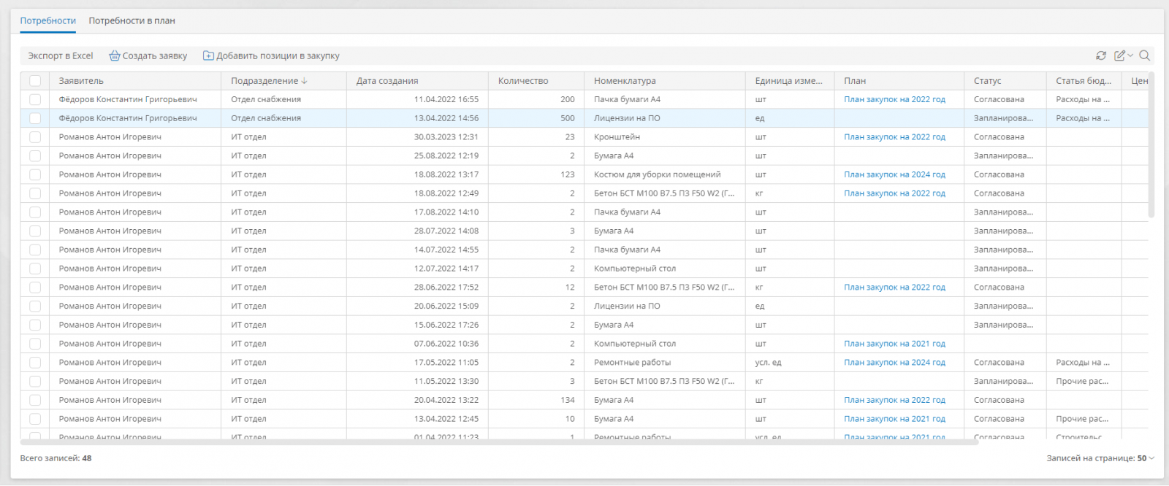Sort by the Дата создания column header
The width and height of the screenshot is (1169, 486).
pos(387,81)
